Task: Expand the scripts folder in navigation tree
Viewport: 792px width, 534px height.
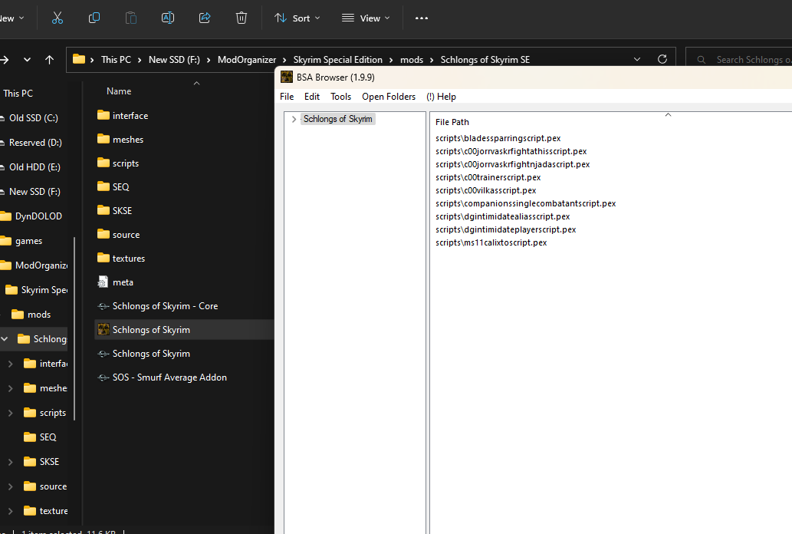Action: click(x=10, y=413)
